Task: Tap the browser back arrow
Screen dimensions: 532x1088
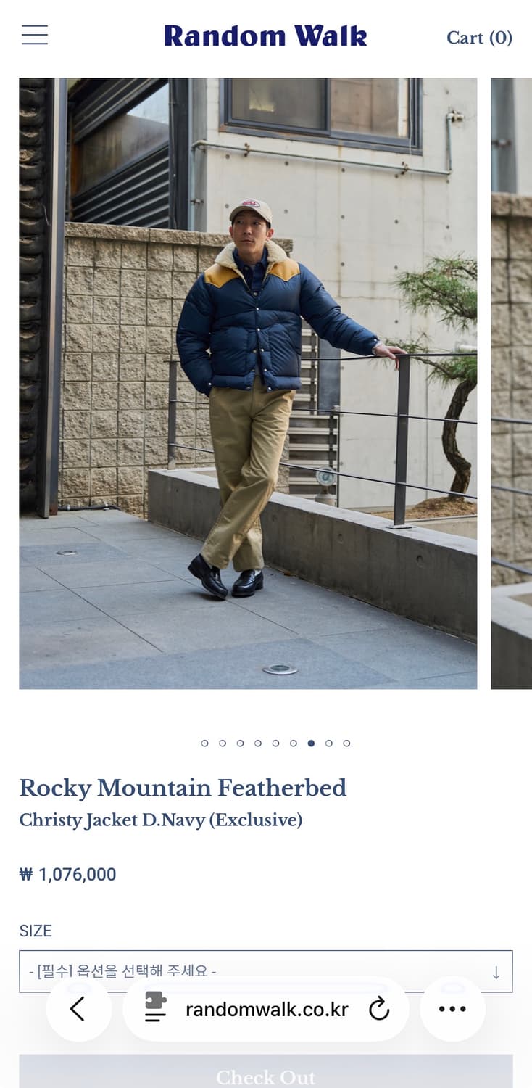Action: 78,1009
